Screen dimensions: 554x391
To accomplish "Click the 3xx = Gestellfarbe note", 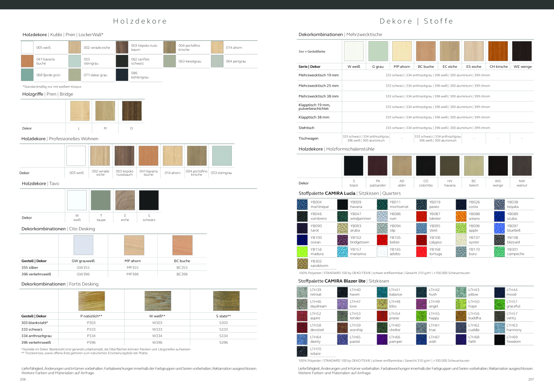I will [x=312, y=51].
